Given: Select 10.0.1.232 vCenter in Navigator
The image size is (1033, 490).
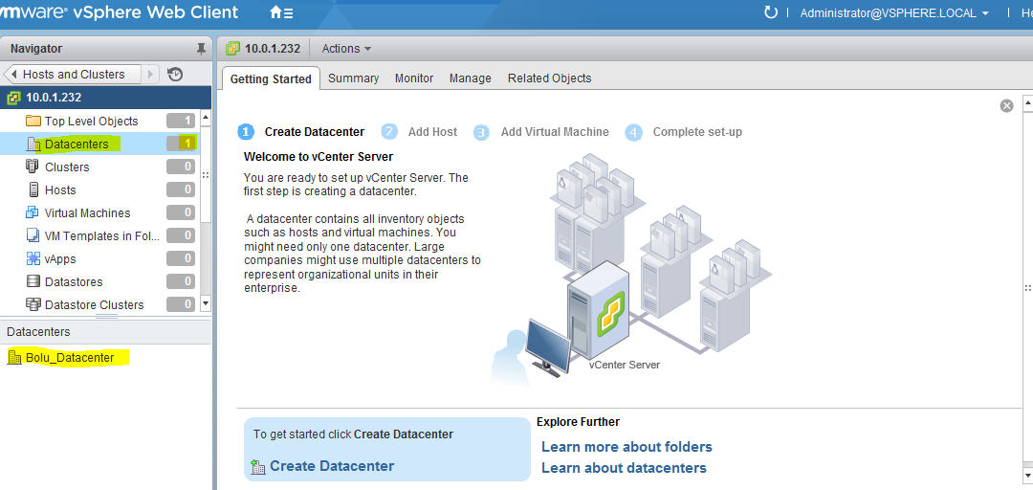Looking at the screenshot, I should pos(105,98).
